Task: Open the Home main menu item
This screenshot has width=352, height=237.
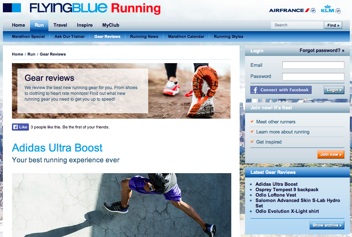Action: 18,25
